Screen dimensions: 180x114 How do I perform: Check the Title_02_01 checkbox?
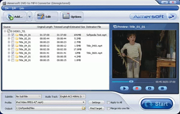coord(13,38)
